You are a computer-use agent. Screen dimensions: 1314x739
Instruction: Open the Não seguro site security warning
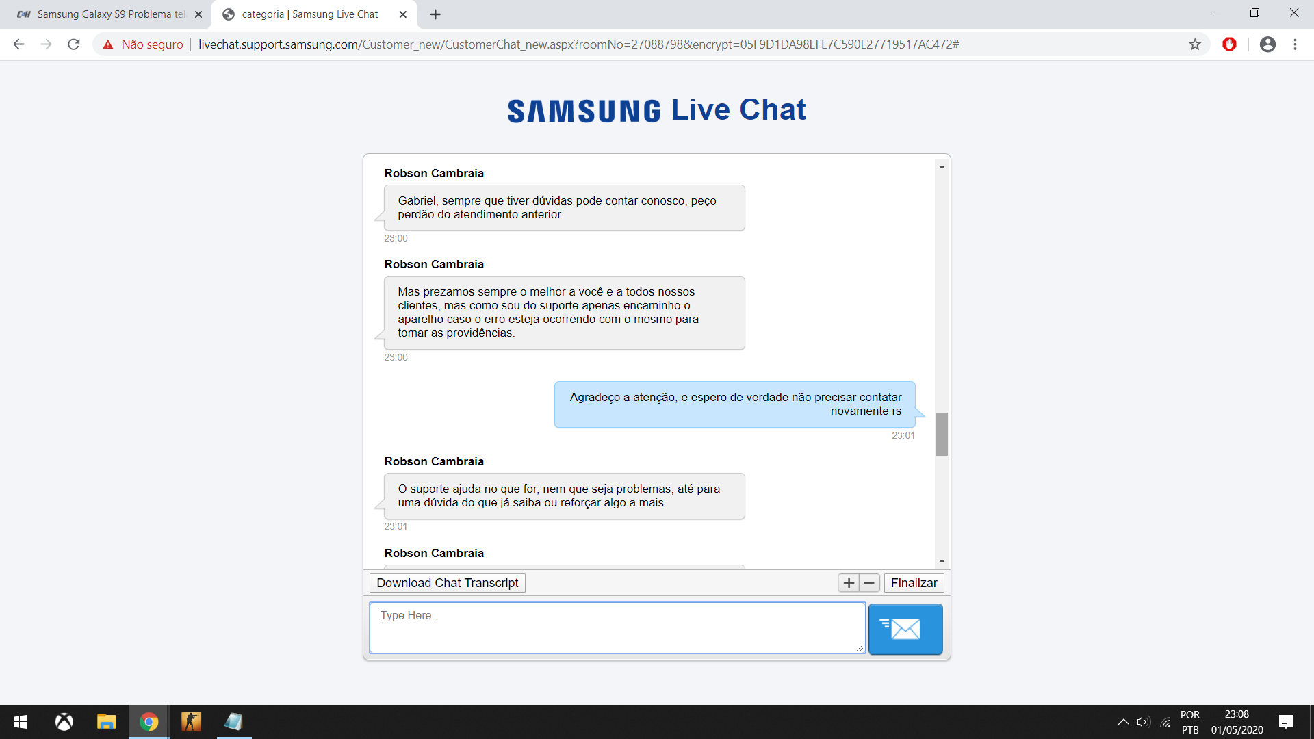click(x=143, y=44)
